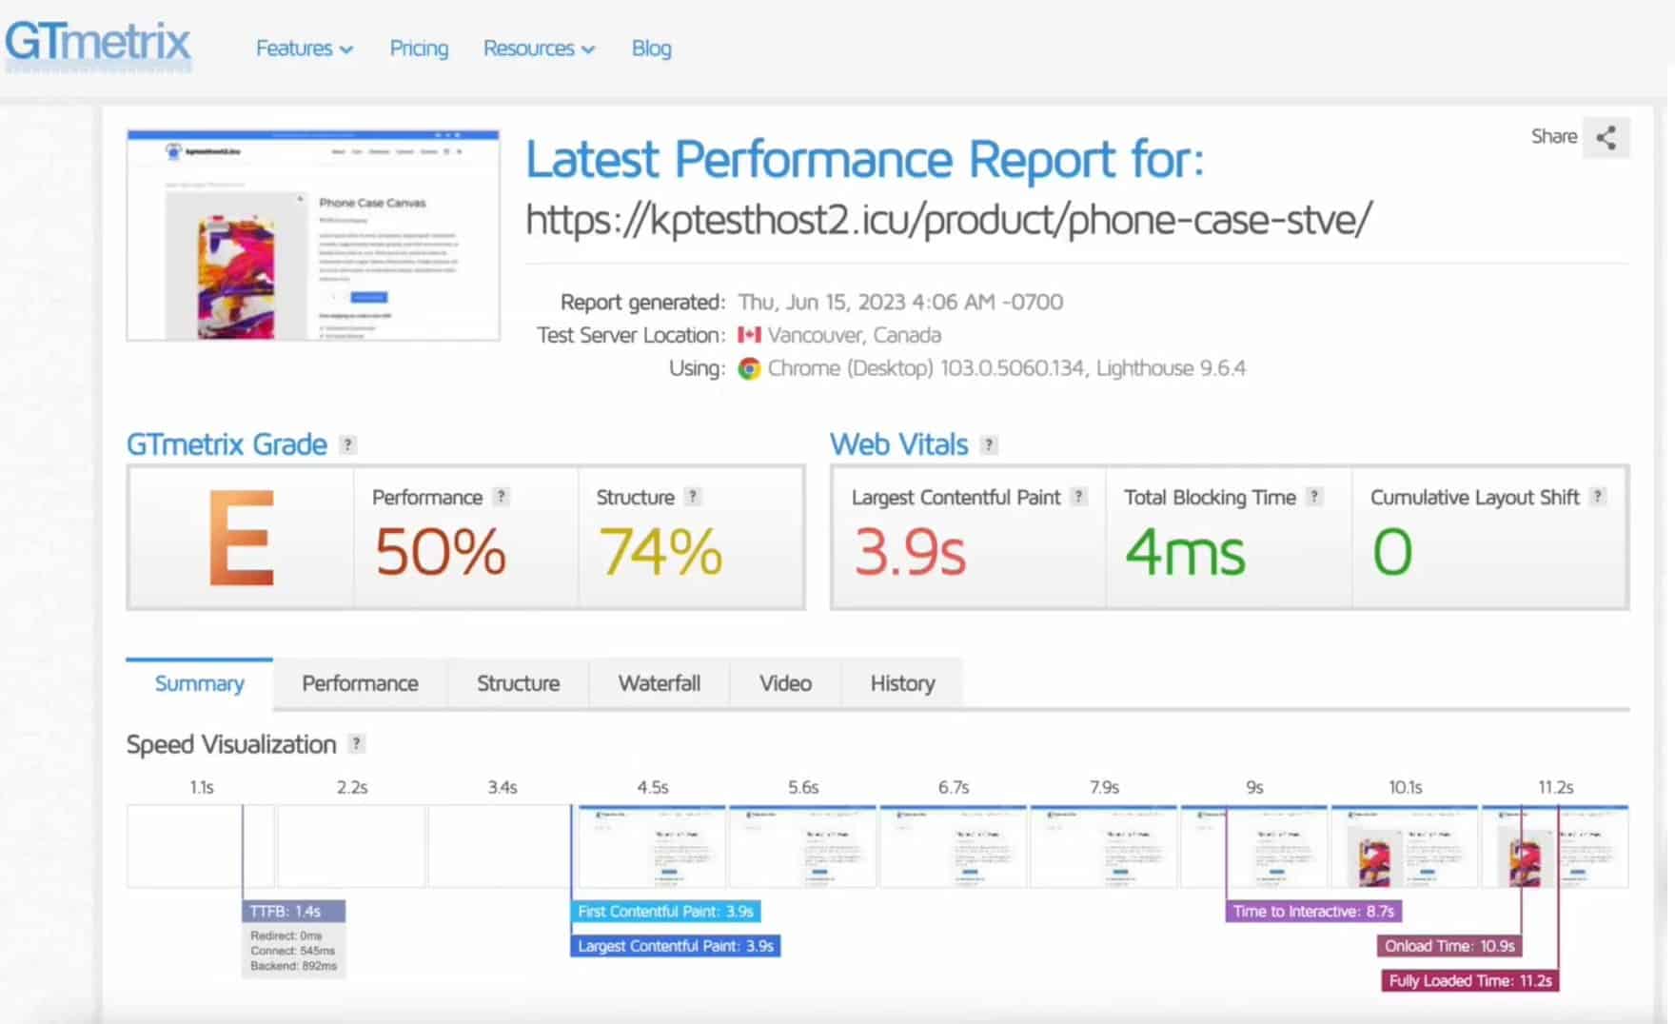This screenshot has width=1675, height=1024.
Task: Click the Share icon button
Action: pyautogui.click(x=1606, y=138)
